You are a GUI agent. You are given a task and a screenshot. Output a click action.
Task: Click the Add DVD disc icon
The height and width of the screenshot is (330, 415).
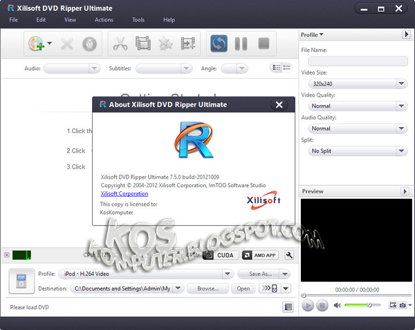click(x=36, y=43)
